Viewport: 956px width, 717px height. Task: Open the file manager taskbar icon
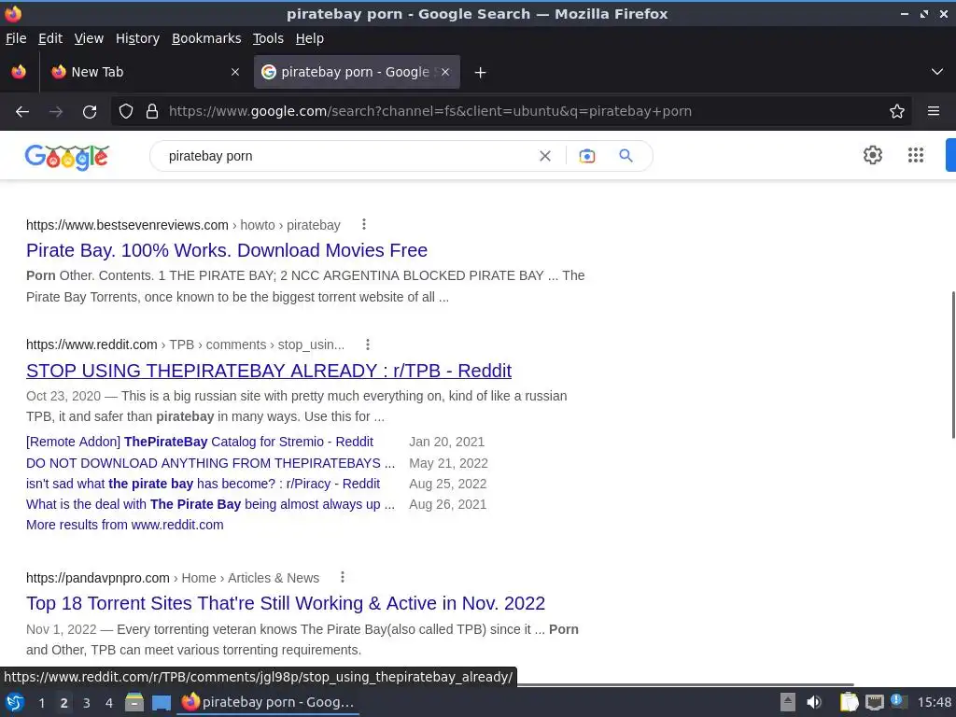pyautogui.click(x=134, y=702)
